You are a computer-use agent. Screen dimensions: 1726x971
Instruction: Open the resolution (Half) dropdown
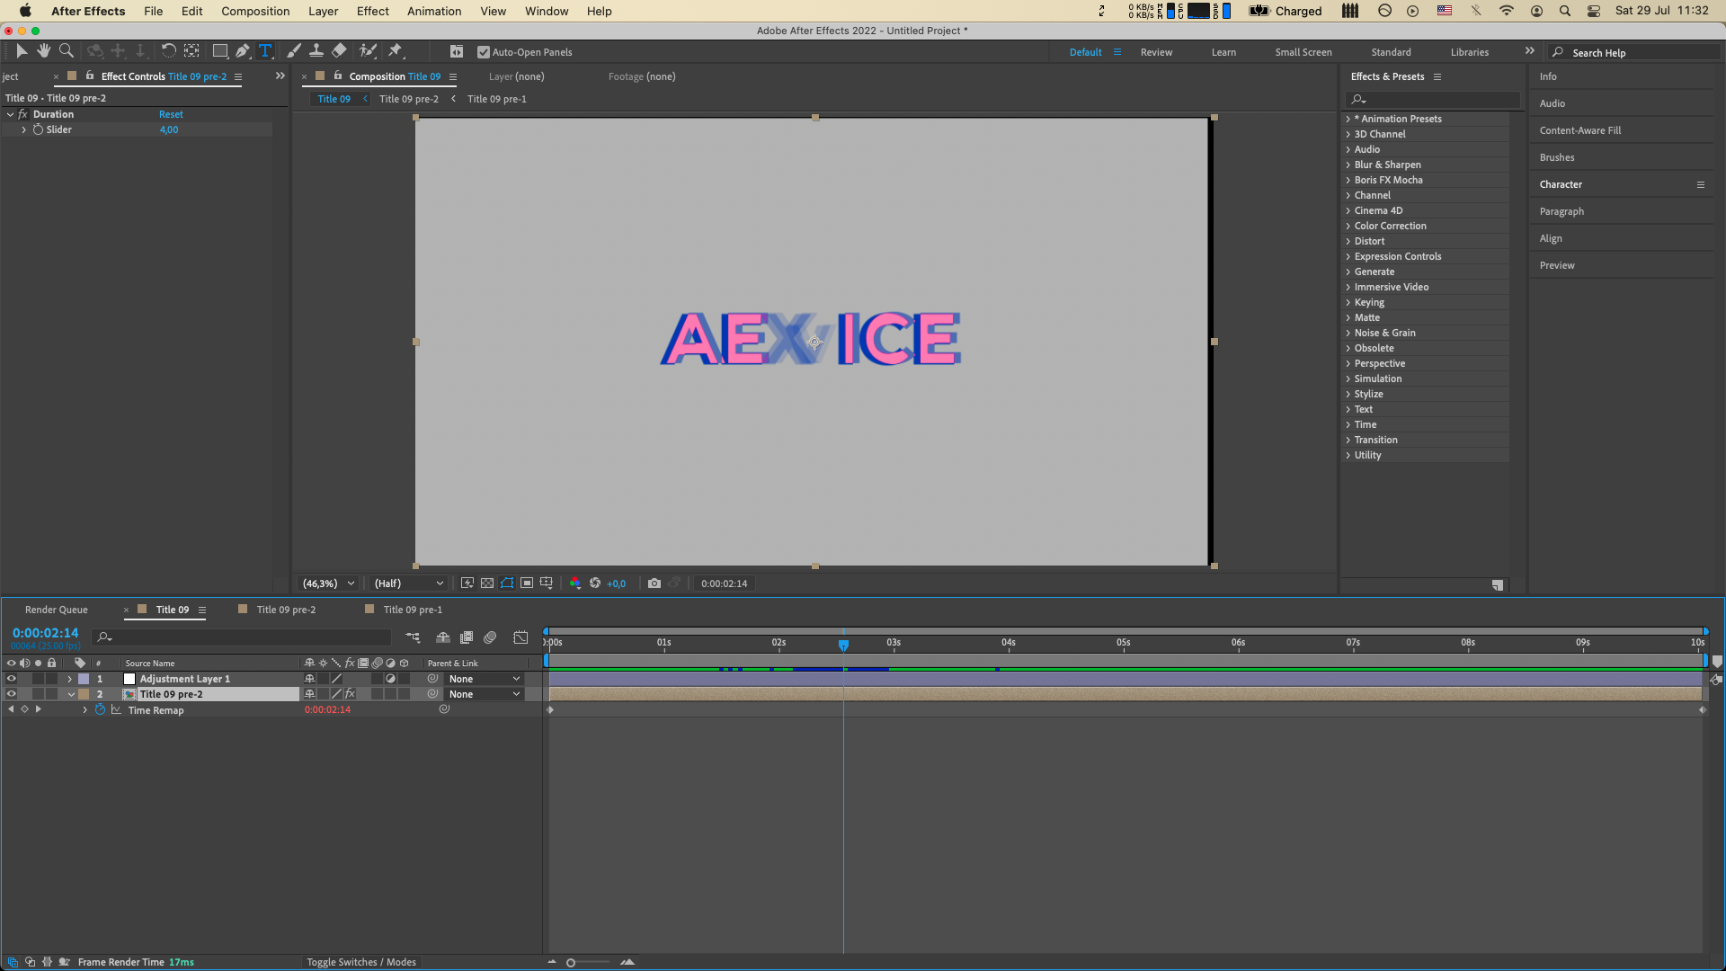click(x=409, y=583)
